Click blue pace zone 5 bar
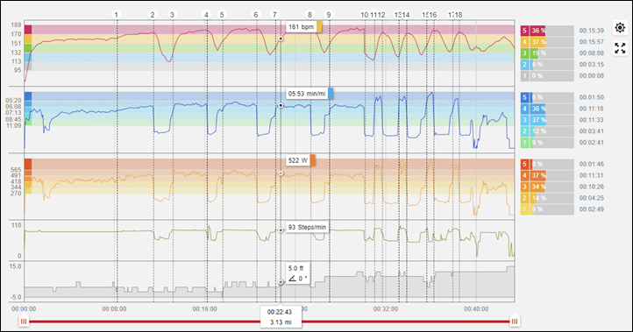The width and height of the screenshot is (633, 332). (x=547, y=97)
